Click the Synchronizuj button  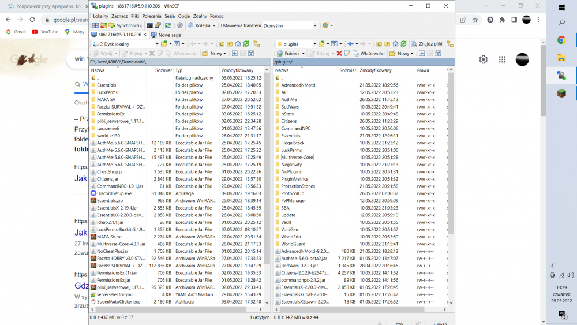point(125,25)
